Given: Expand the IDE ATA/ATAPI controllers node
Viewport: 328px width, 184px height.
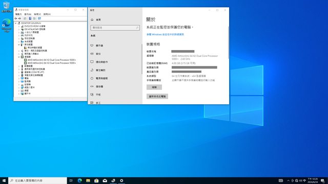Looking at the screenshot, I should click(x=19, y=30).
